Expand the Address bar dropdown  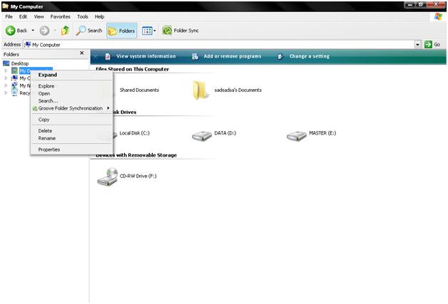[x=418, y=44]
